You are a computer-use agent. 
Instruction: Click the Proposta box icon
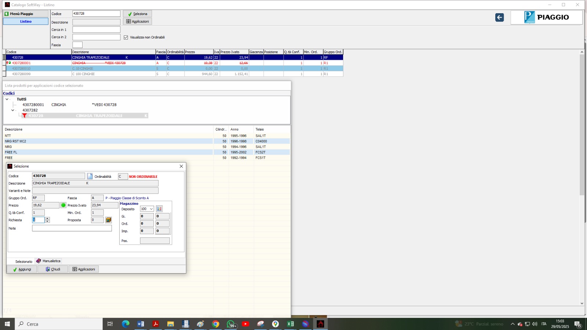[109, 220]
